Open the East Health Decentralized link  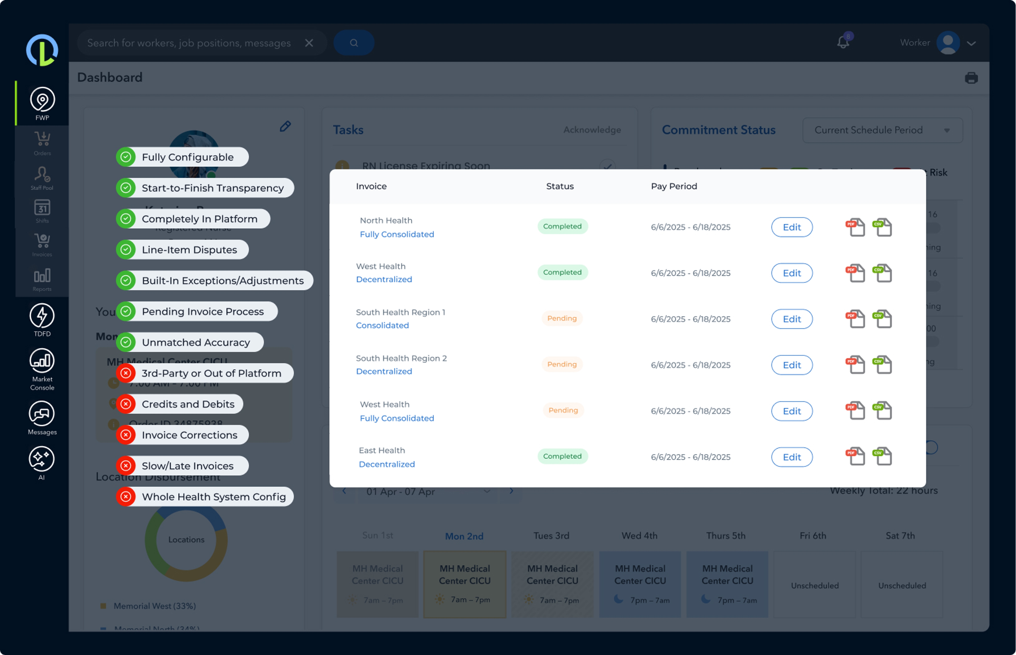click(x=387, y=464)
